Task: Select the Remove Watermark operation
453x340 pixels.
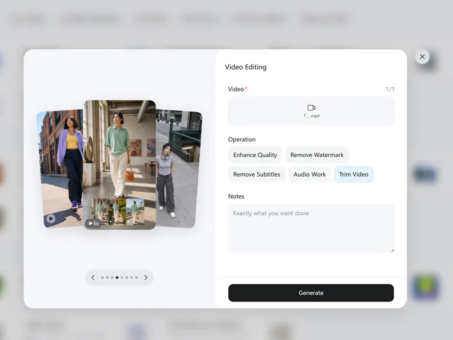Action: coord(317,155)
